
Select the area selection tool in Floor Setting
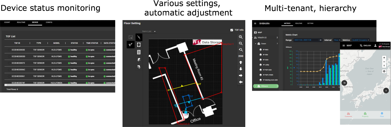click(131, 38)
